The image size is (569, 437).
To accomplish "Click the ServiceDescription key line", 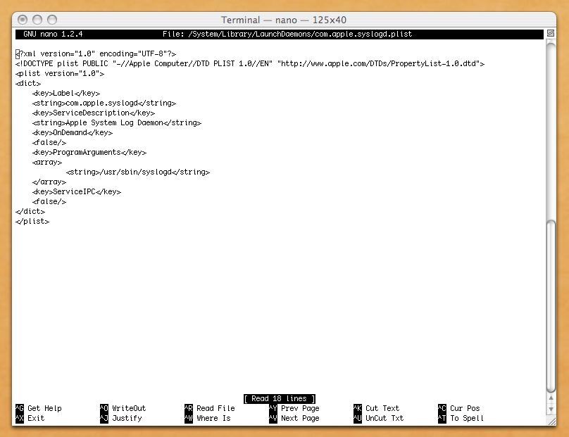I will point(94,113).
